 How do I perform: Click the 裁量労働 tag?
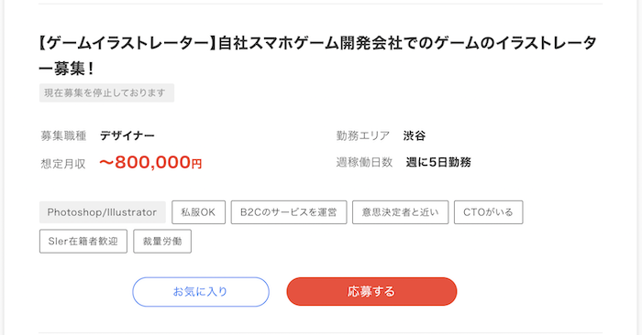point(162,241)
